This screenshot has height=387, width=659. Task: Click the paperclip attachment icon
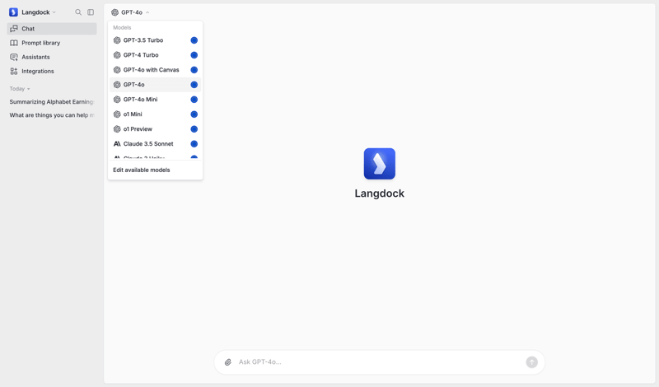[x=228, y=362]
